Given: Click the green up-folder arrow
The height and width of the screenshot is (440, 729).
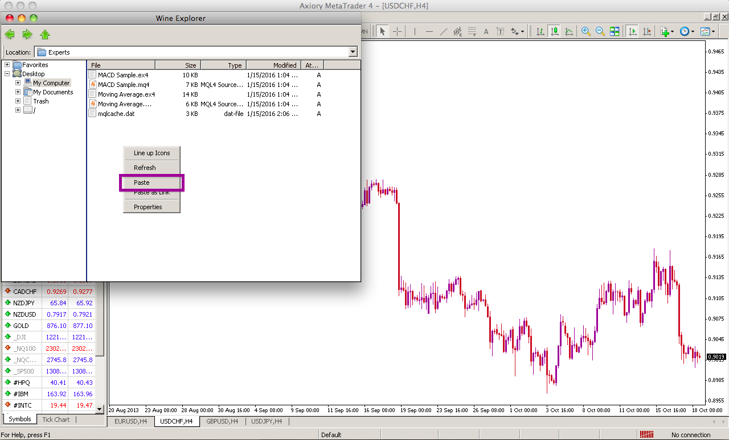Looking at the screenshot, I should coord(45,34).
